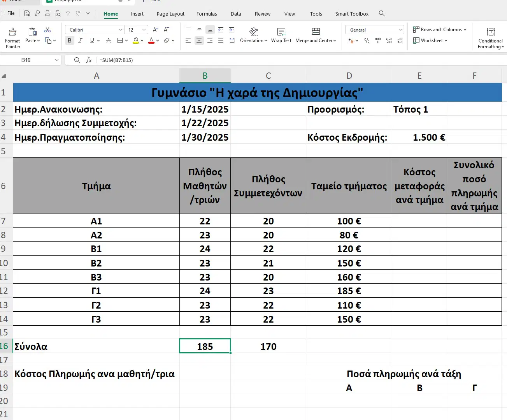Switch to the Page Layout tab
This screenshot has height=420, width=507.
tap(170, 14)
